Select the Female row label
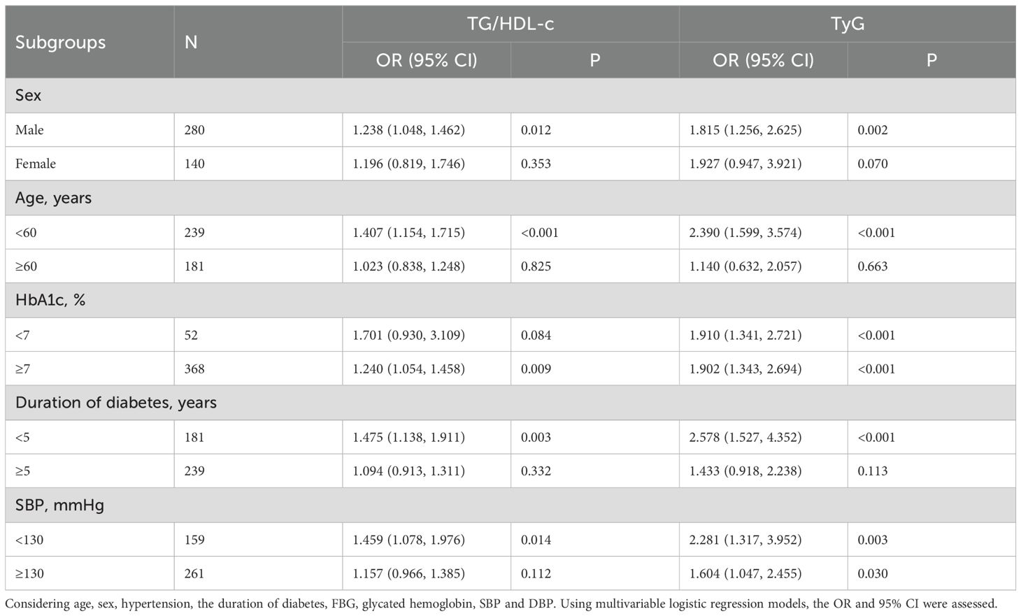 (x=36, y=164)
